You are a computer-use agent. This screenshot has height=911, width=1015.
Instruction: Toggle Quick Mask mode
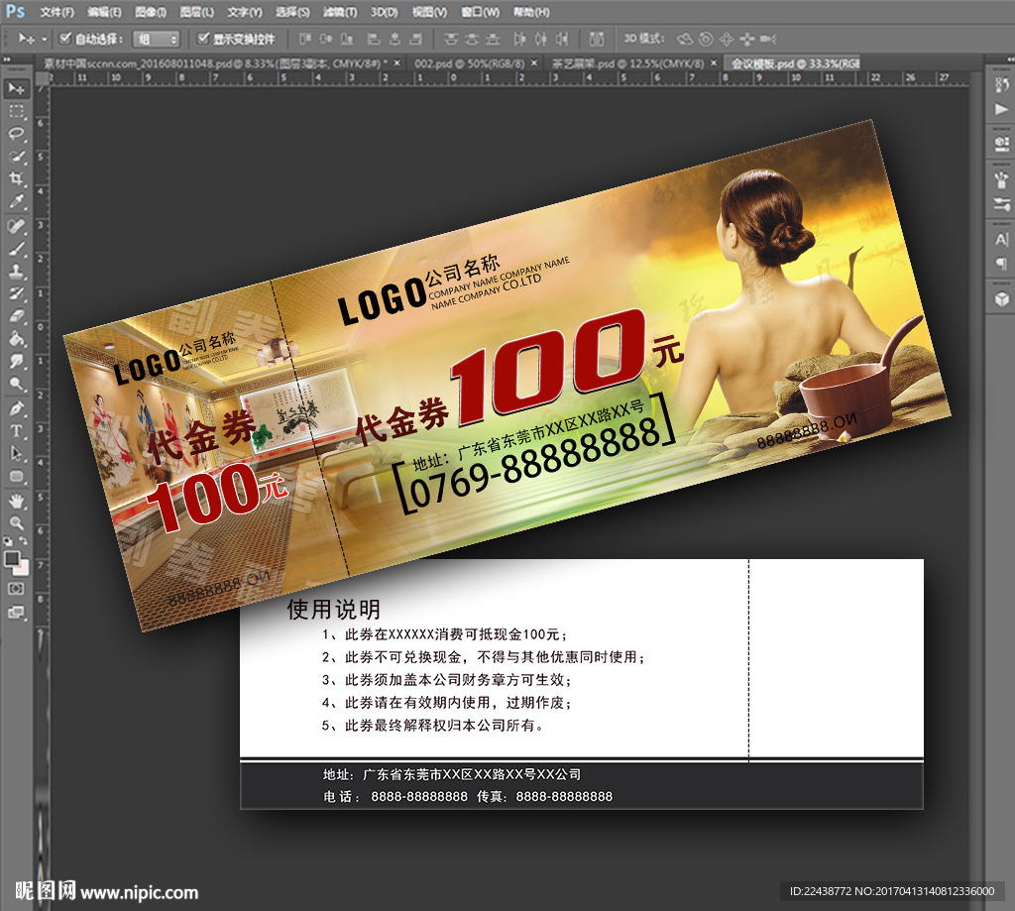17,588
